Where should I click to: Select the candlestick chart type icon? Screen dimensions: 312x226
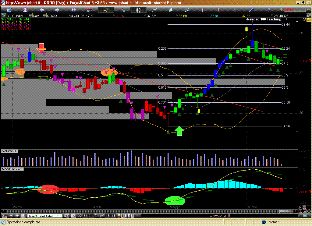point(138,10)
